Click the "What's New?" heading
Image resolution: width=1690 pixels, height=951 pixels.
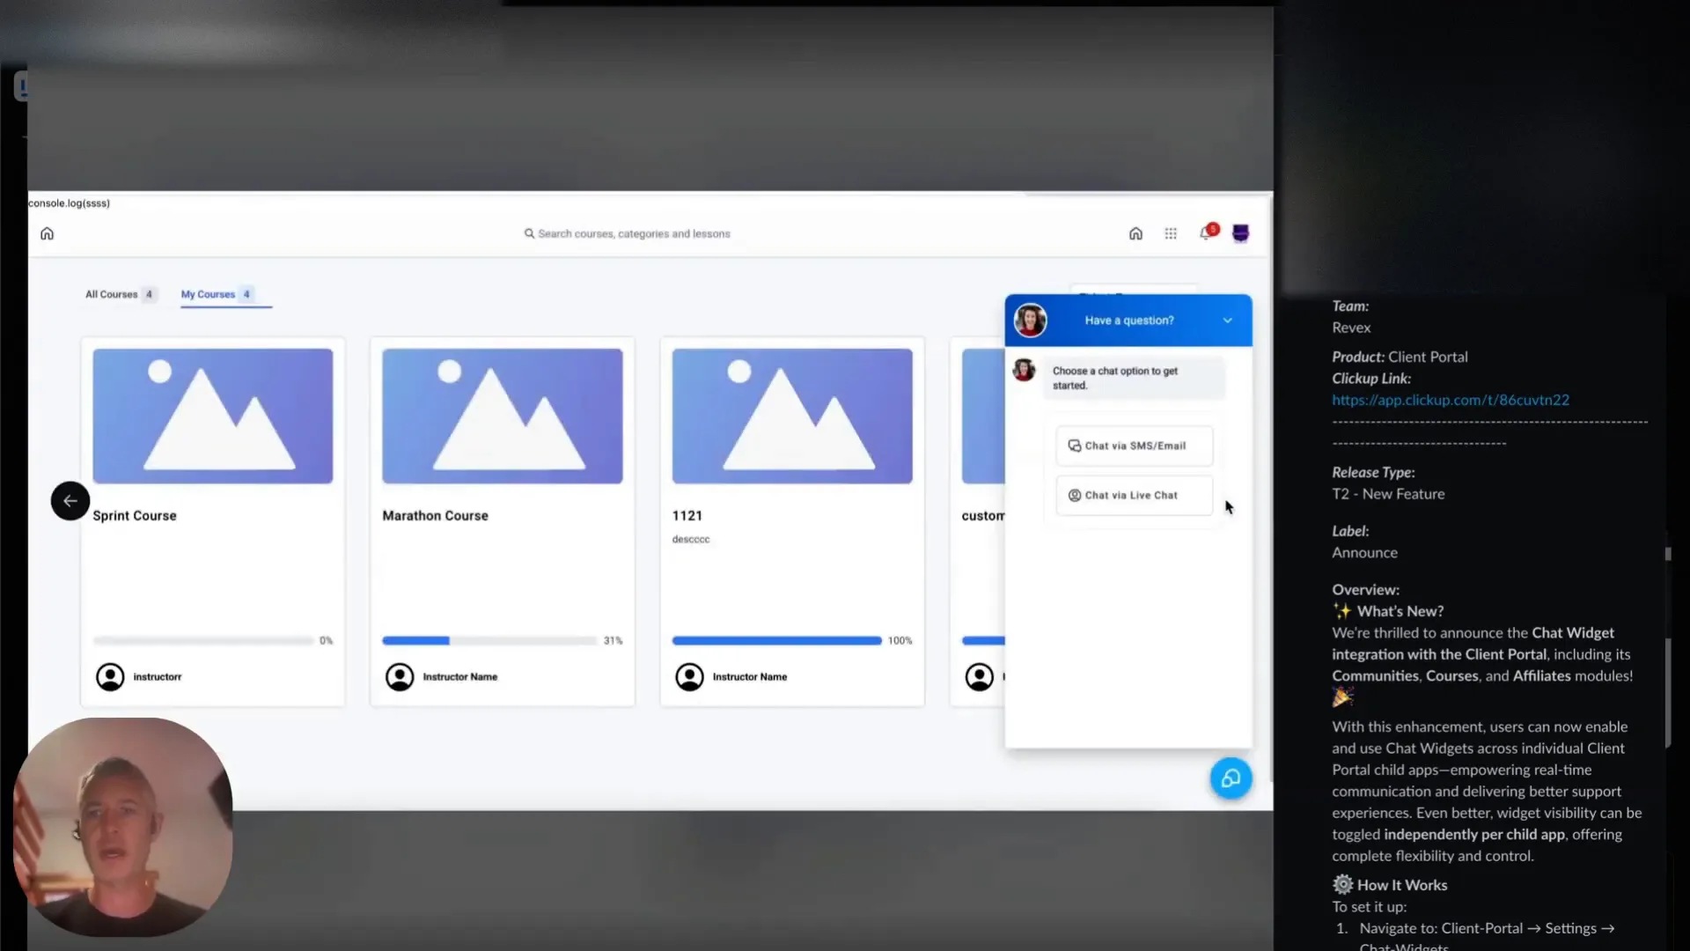click(1400, 611)
